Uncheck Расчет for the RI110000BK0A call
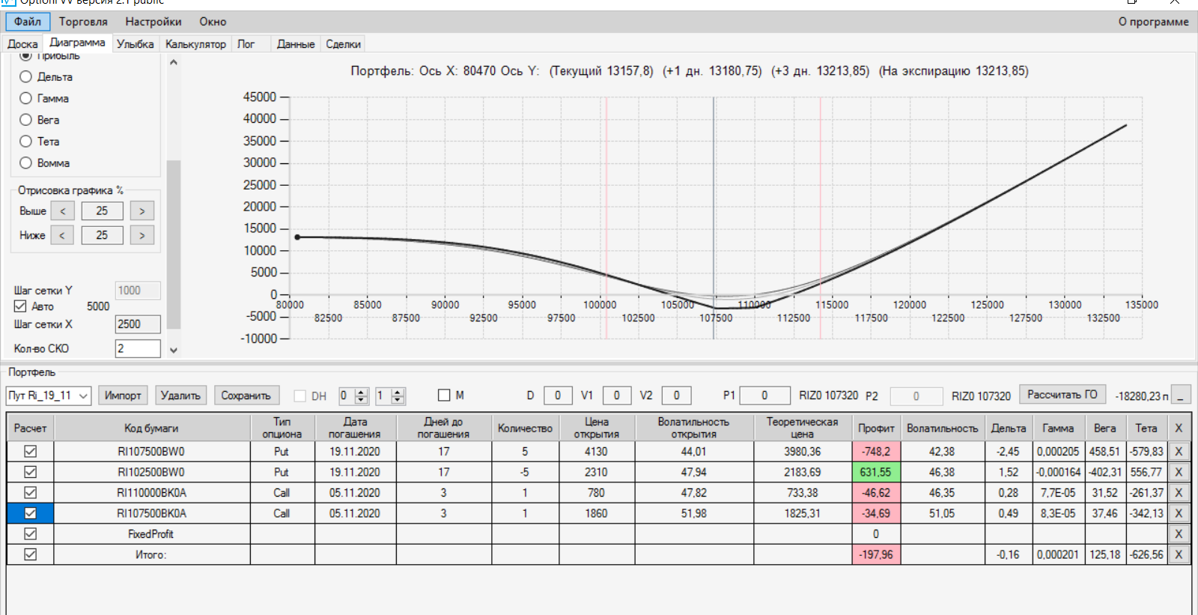1198x615 pixels. (31, 493)
